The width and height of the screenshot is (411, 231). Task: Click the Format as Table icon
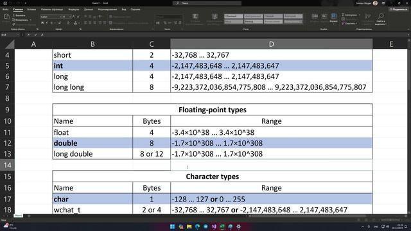point(214,17)
